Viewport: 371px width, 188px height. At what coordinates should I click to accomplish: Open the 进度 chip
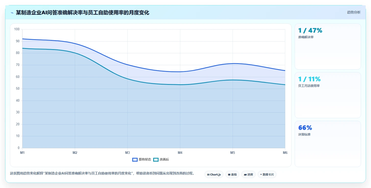[x=248, y=174]
